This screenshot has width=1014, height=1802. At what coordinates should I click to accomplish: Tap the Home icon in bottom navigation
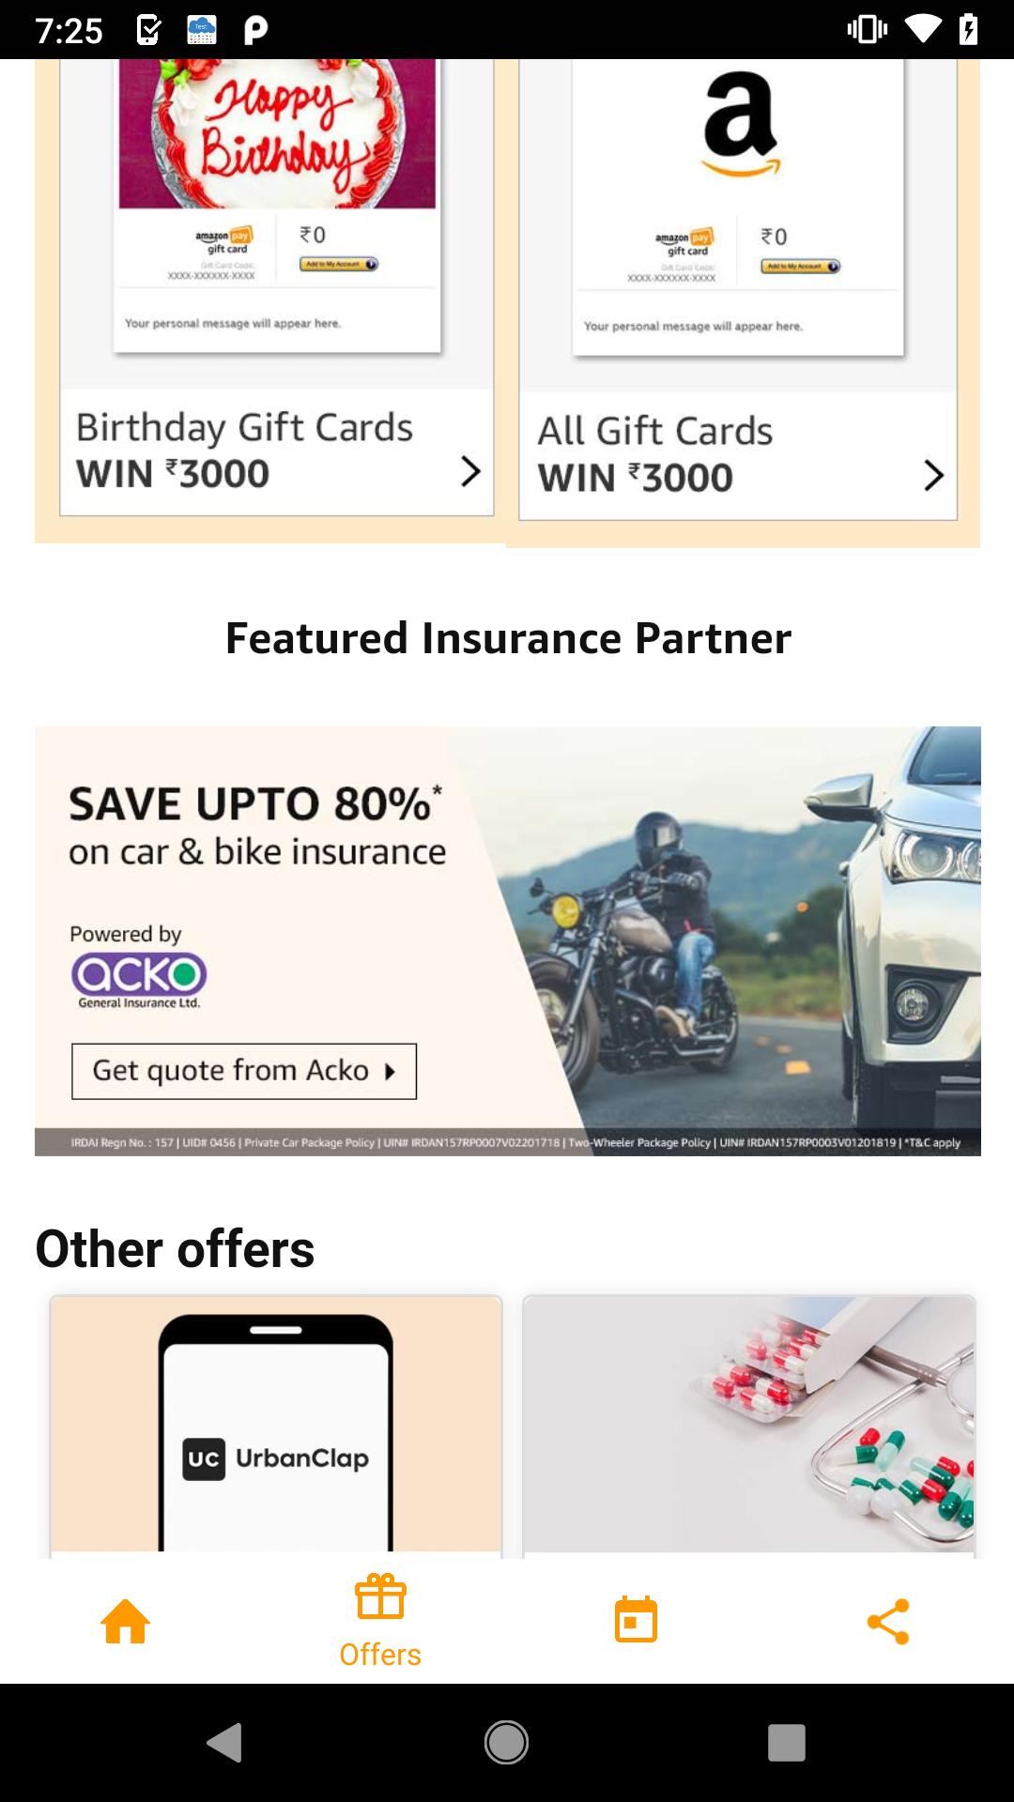click(126, 1621)
